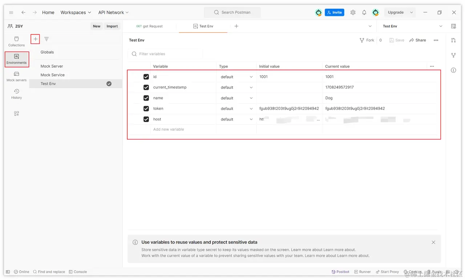This screenshot has width=465, height=280.
Task: Click the Filter variables field
Action: point(166,54)
